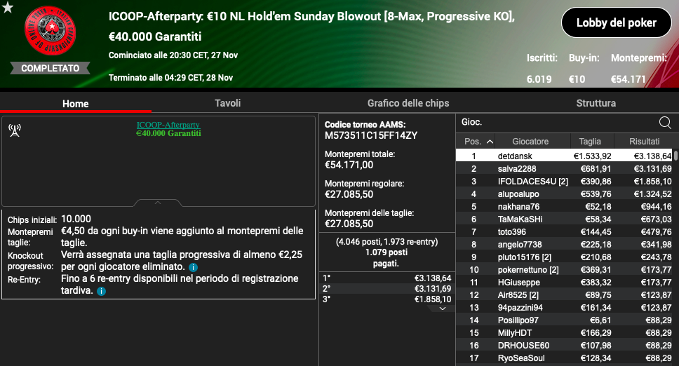679x366 pixels.
Task: Open the player search magnifier
Action: (665, 123)
